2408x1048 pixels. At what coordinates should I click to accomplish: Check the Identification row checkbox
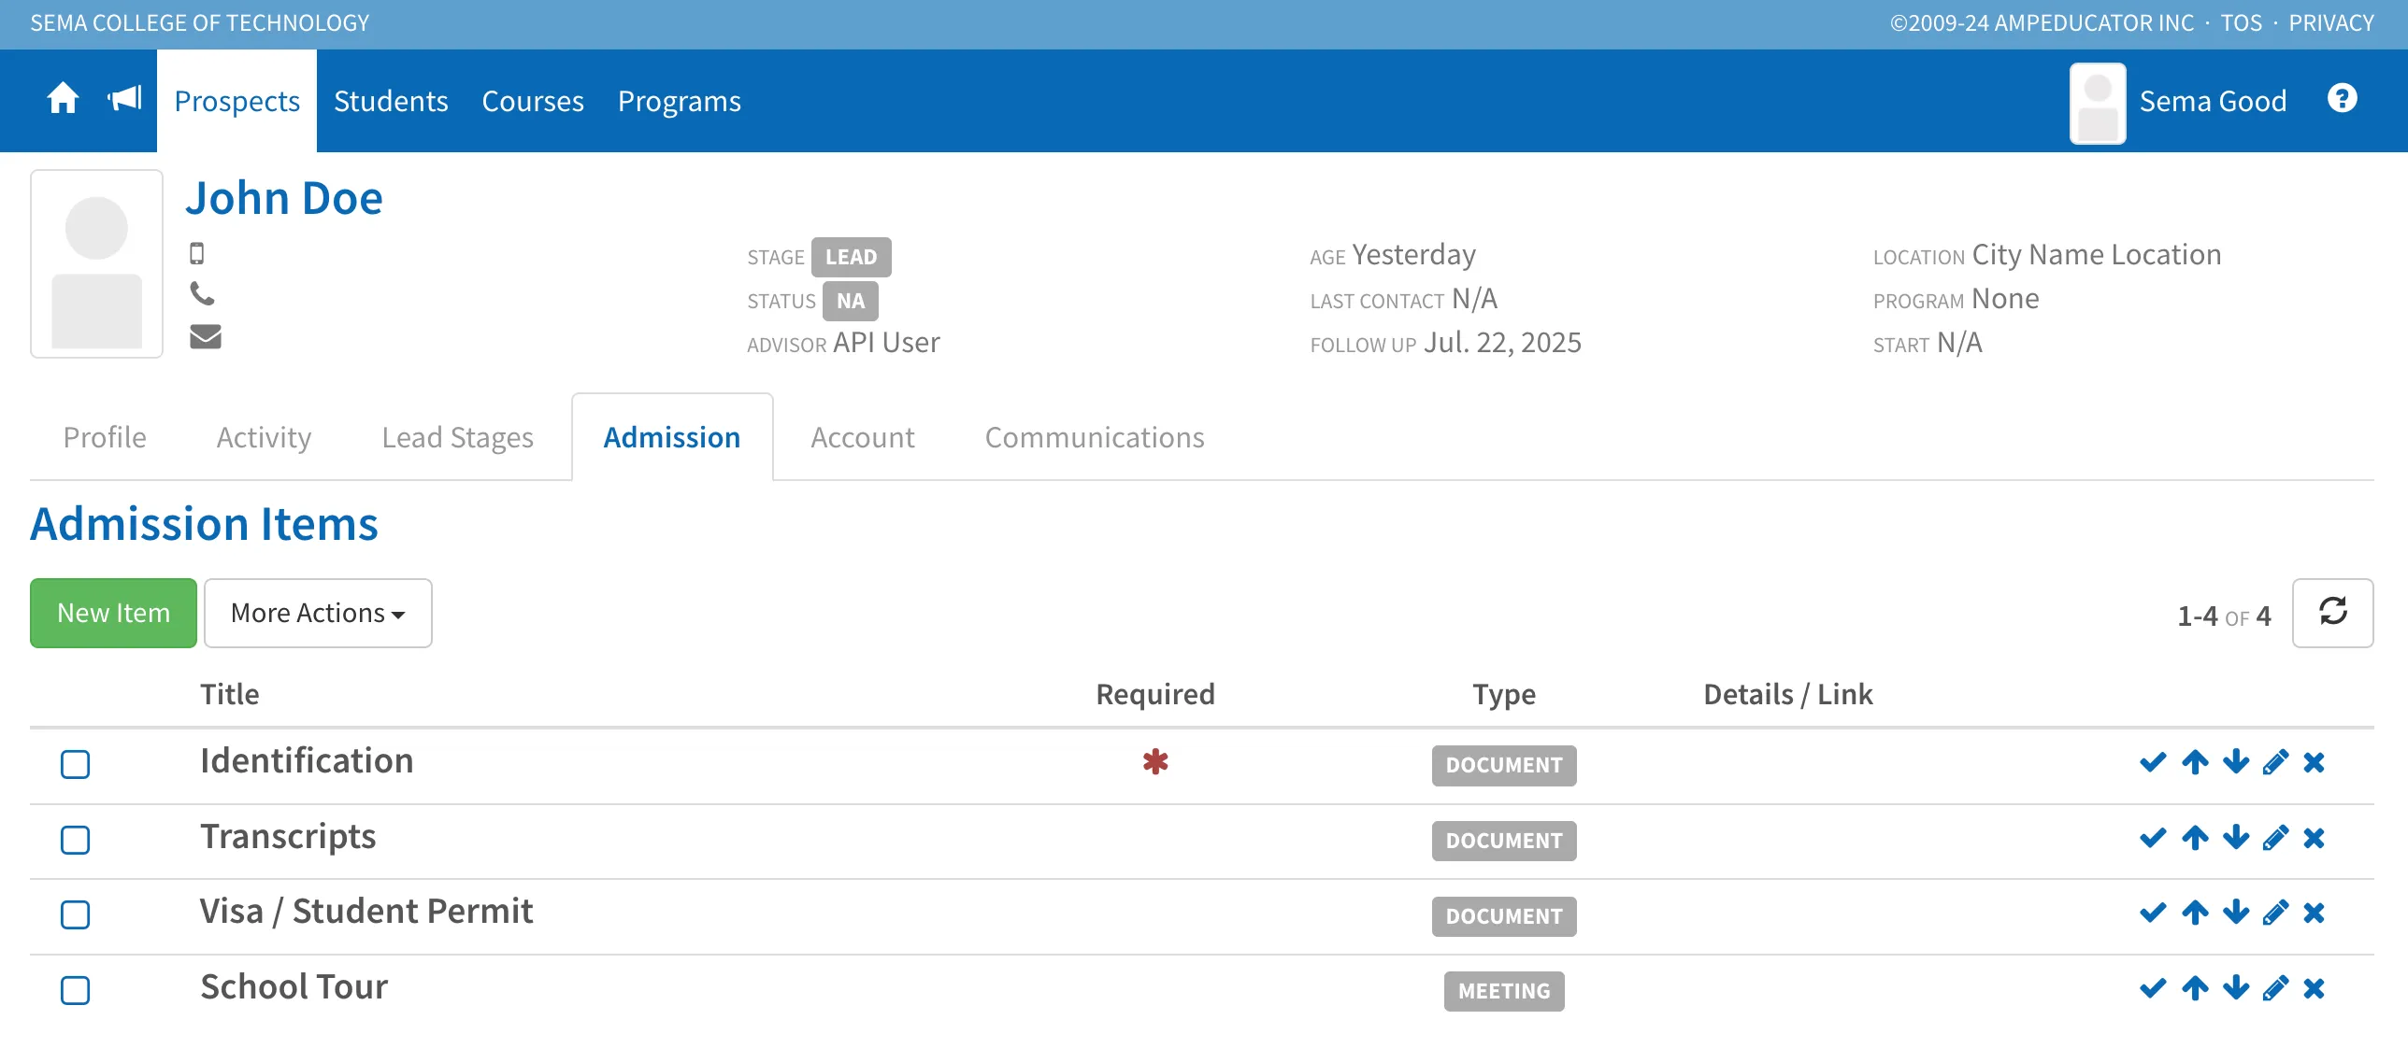point(75,764)
